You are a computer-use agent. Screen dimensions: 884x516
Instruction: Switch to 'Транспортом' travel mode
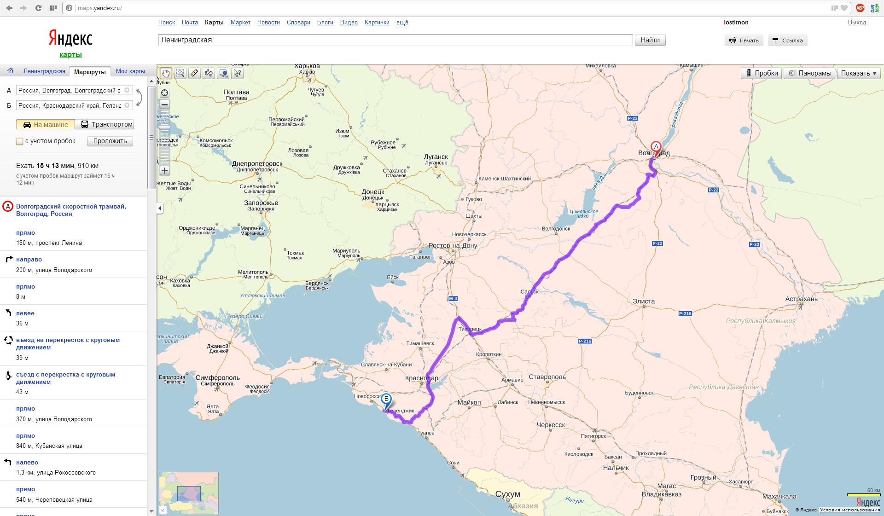coord(107,124)
